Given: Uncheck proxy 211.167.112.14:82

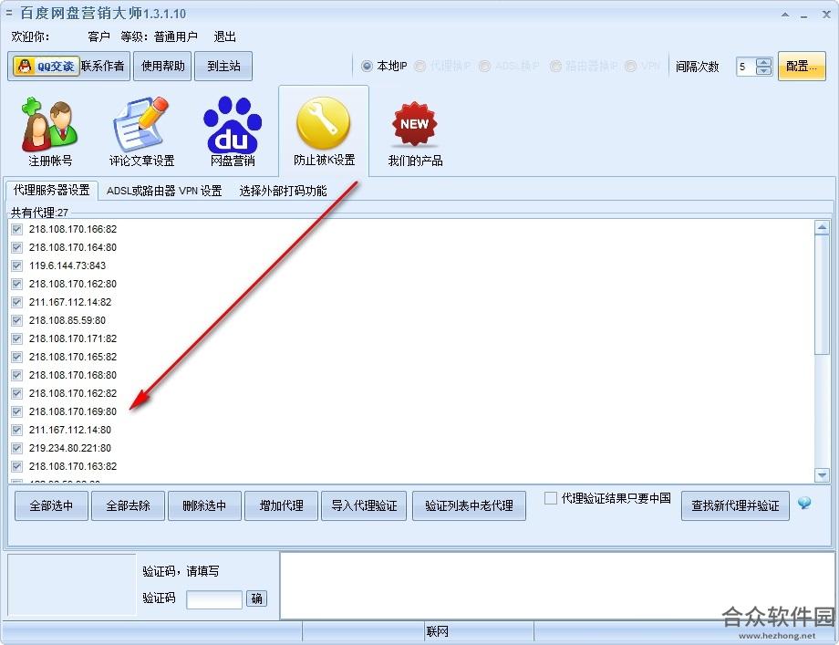Looking at the screenshot, I should [17, 302].
